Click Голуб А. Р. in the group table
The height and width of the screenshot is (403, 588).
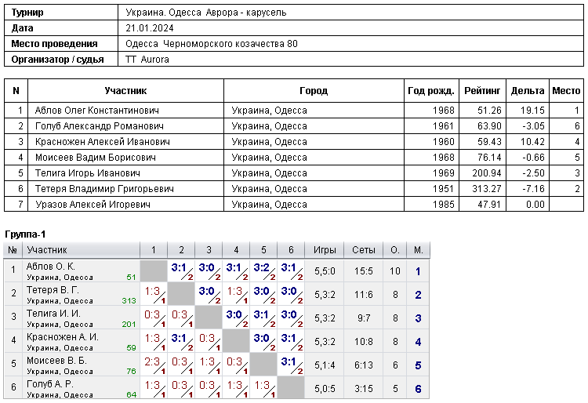[x=50, y=385]
